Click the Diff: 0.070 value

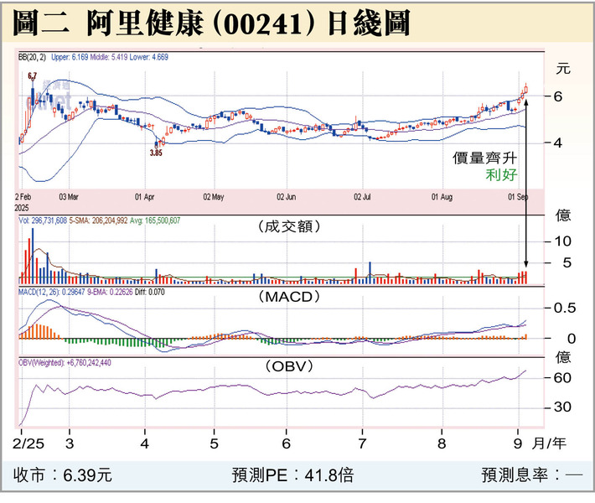(x=149, y=292)
